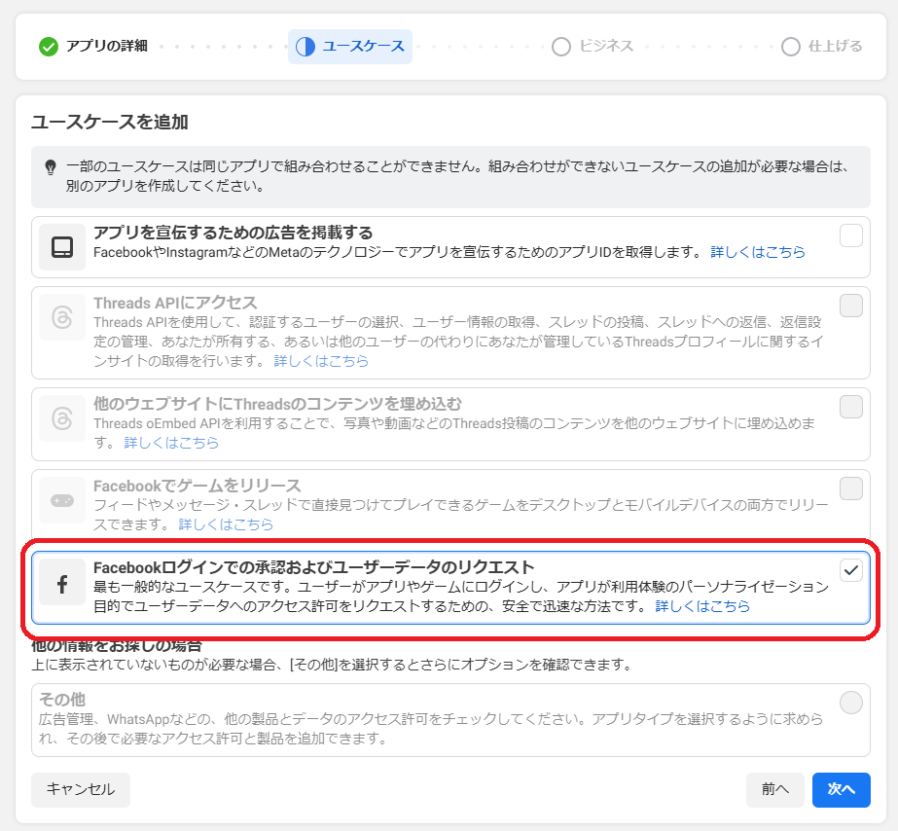This screenshot has height=831, width=898.
Task: Click the キャンセル button
Action: (81, 790)
